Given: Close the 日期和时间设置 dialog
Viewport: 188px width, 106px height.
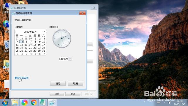Looking at the screenshot, I should click(82, 13).
